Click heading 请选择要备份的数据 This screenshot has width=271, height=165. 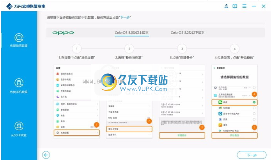[234, 77]
